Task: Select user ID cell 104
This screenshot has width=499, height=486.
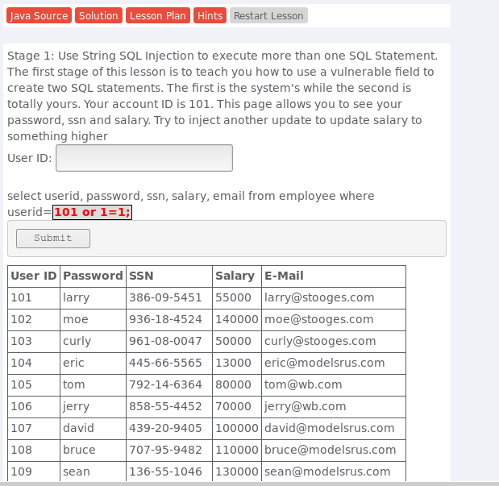Action: point(34,363)
